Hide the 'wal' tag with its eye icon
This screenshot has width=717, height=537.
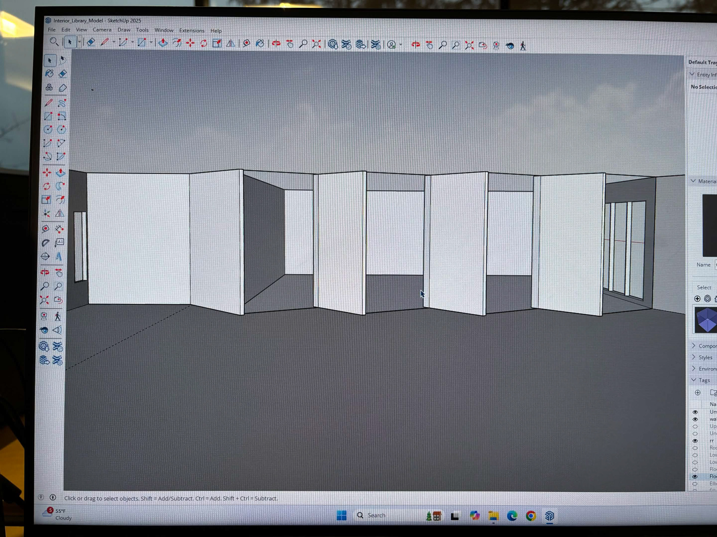pos(695,419)
